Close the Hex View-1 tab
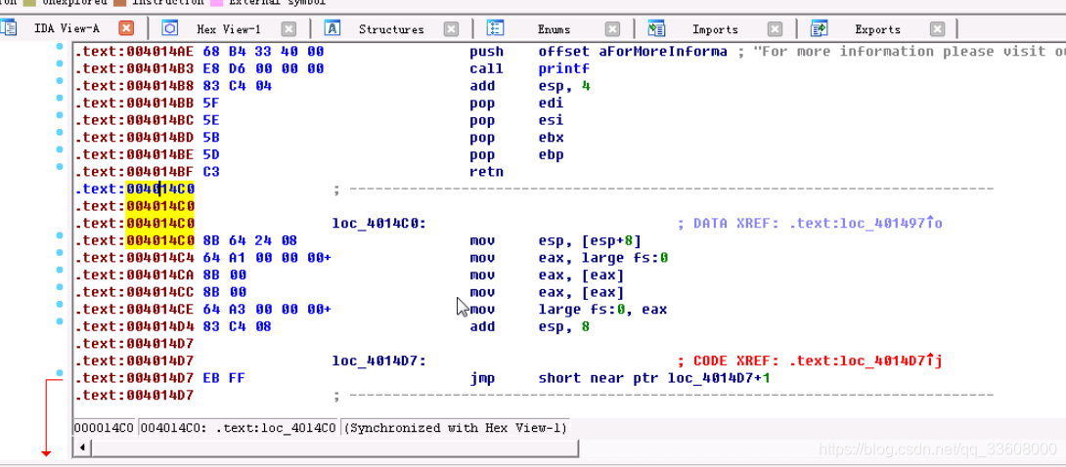Image resolution: width=1066 pixels, height=467 pixels. [289, 29]
